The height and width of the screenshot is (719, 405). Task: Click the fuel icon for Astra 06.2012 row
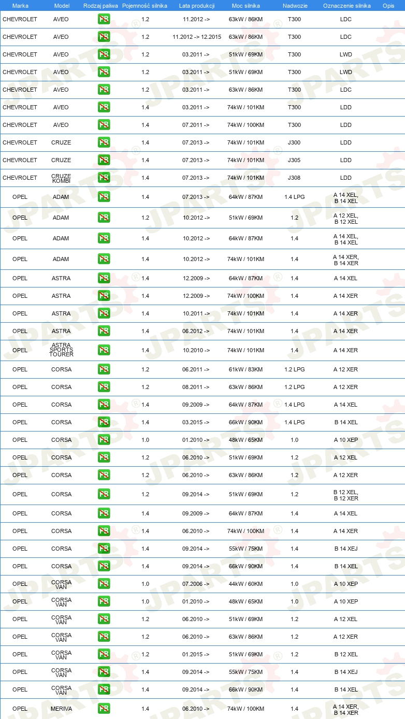[104, 331]
